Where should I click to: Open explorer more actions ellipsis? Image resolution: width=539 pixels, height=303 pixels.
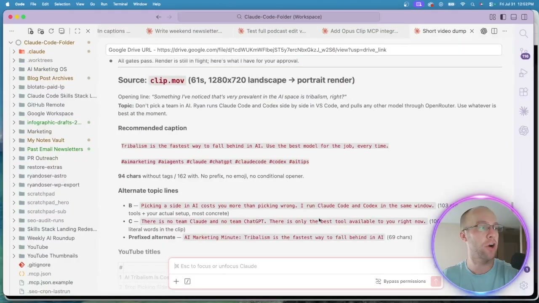(11, 31)
